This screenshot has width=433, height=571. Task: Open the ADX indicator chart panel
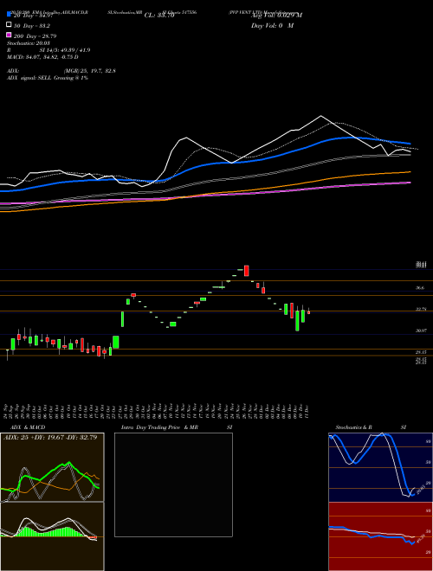click(52, 467)
